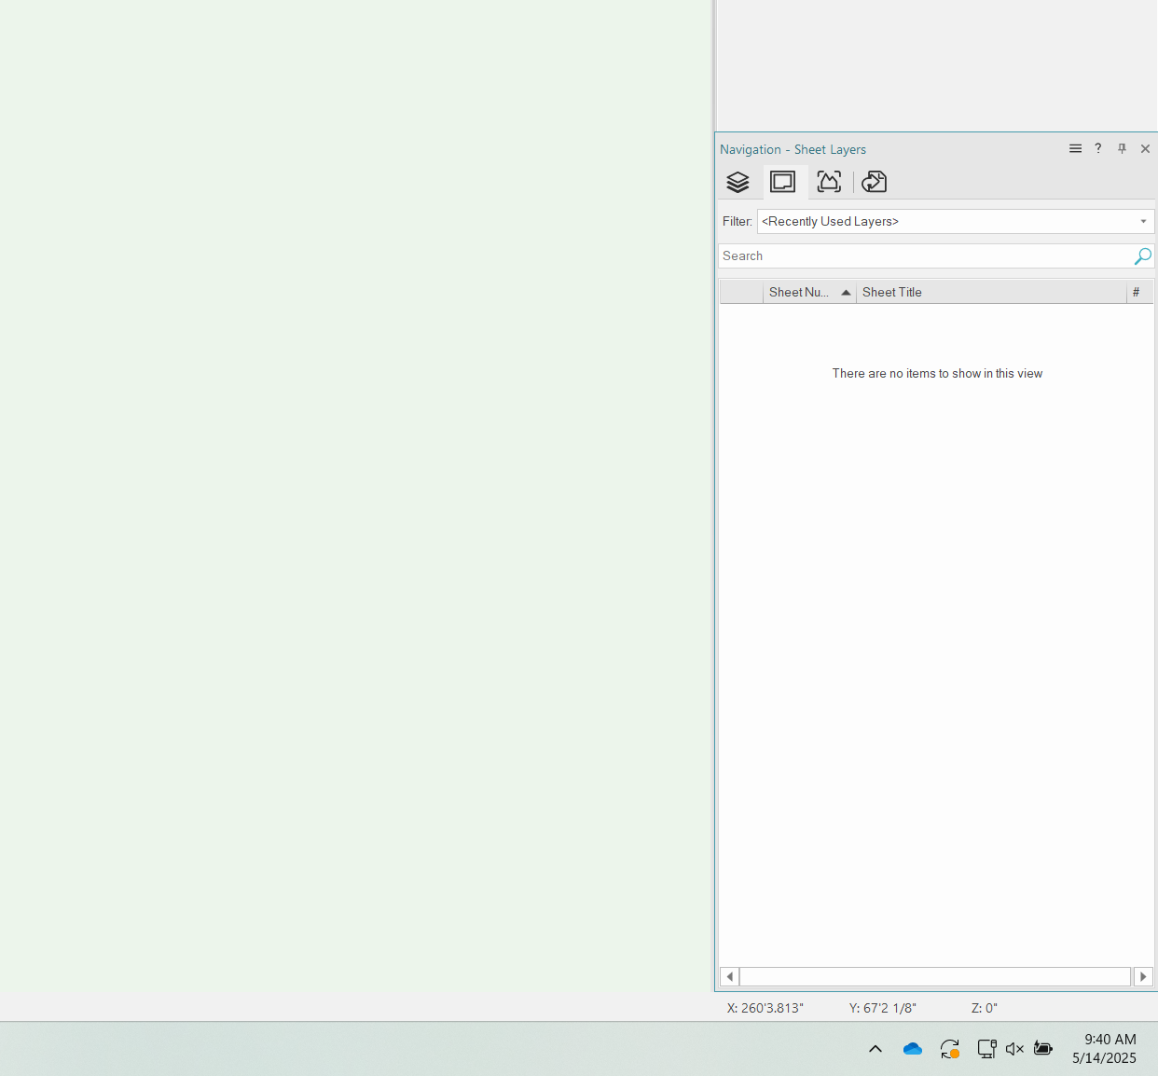Screen dimensions: 1158x1076
Task: Click the Navigation - Sheet Layers title
Action: pos(793,149)
